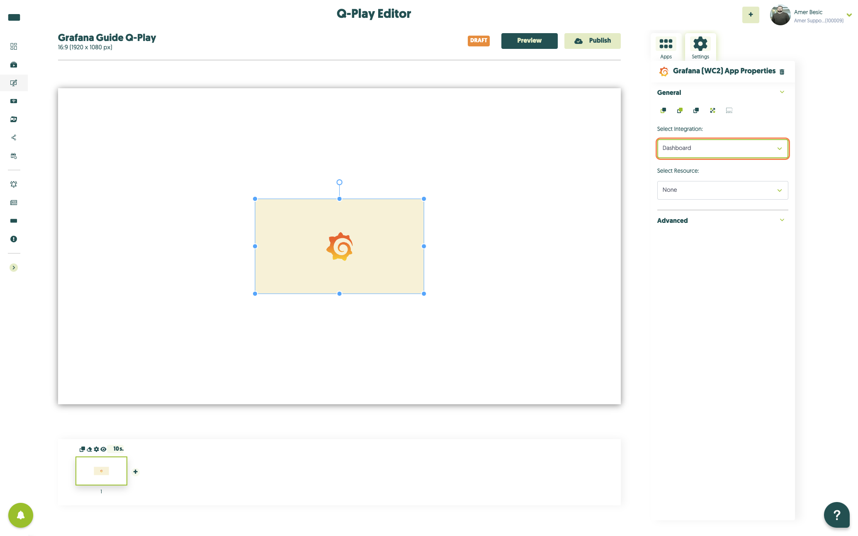Image resolution: width=858 pixels, height=536 pixels.
Task: Open the exclamation alert sidebar icon
Action: (x=14, y=239)
